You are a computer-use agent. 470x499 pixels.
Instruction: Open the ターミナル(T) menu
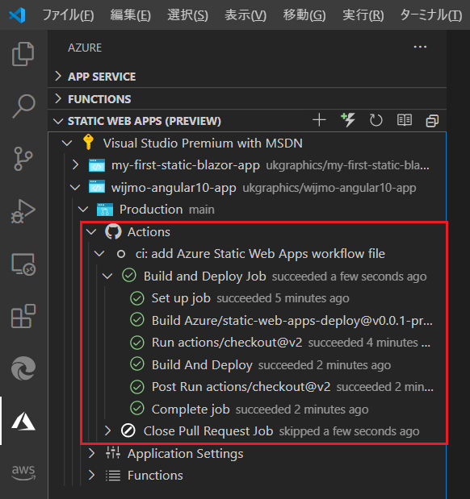click(x=430, y=15)
